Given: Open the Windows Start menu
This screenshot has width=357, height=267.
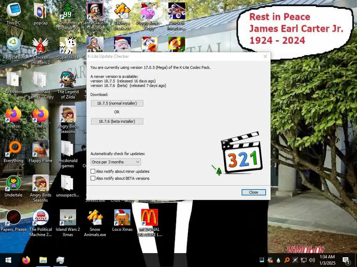Looking at the screenshot, I should [x=8, y=260].
